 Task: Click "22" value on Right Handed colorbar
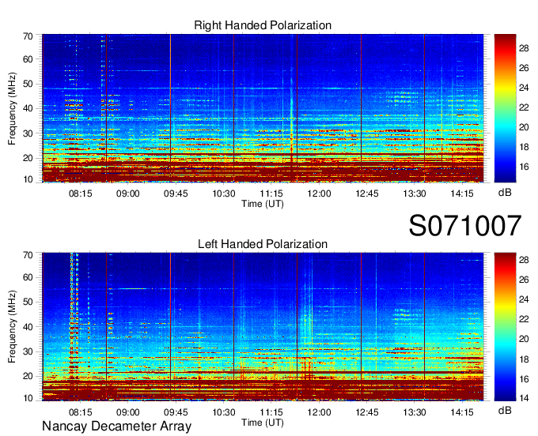click(x=524, y=107)
